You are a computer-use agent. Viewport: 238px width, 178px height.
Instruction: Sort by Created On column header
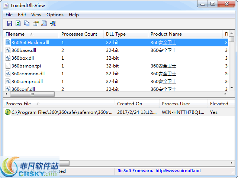tap(137, 104)
